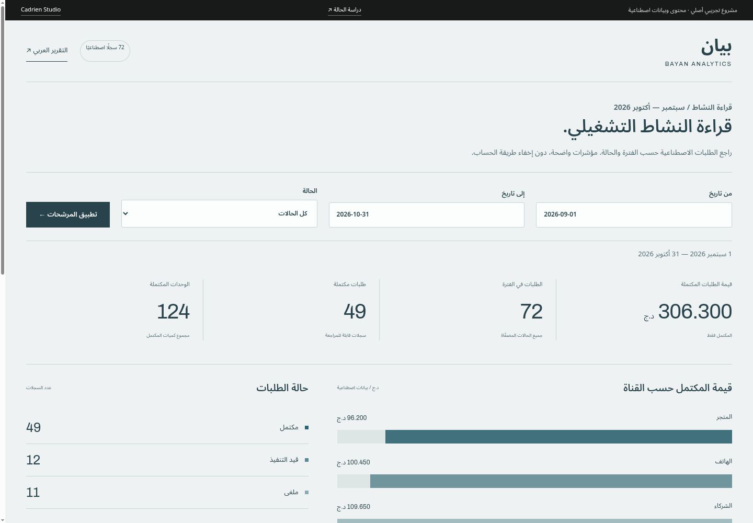Click the "1 سبتمبر 2026 — 31 أكتوبر 2026" date range
This screenshot has height=523, width=753.
point(685,254)
